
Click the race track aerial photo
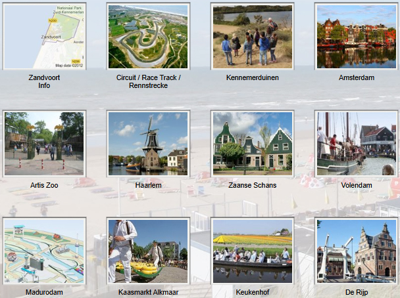tap(149, 36)
